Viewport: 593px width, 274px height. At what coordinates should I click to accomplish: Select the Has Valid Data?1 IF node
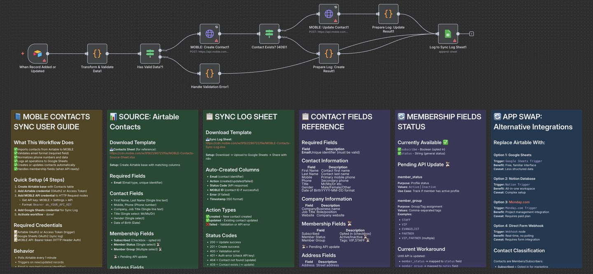pos(150,54)
